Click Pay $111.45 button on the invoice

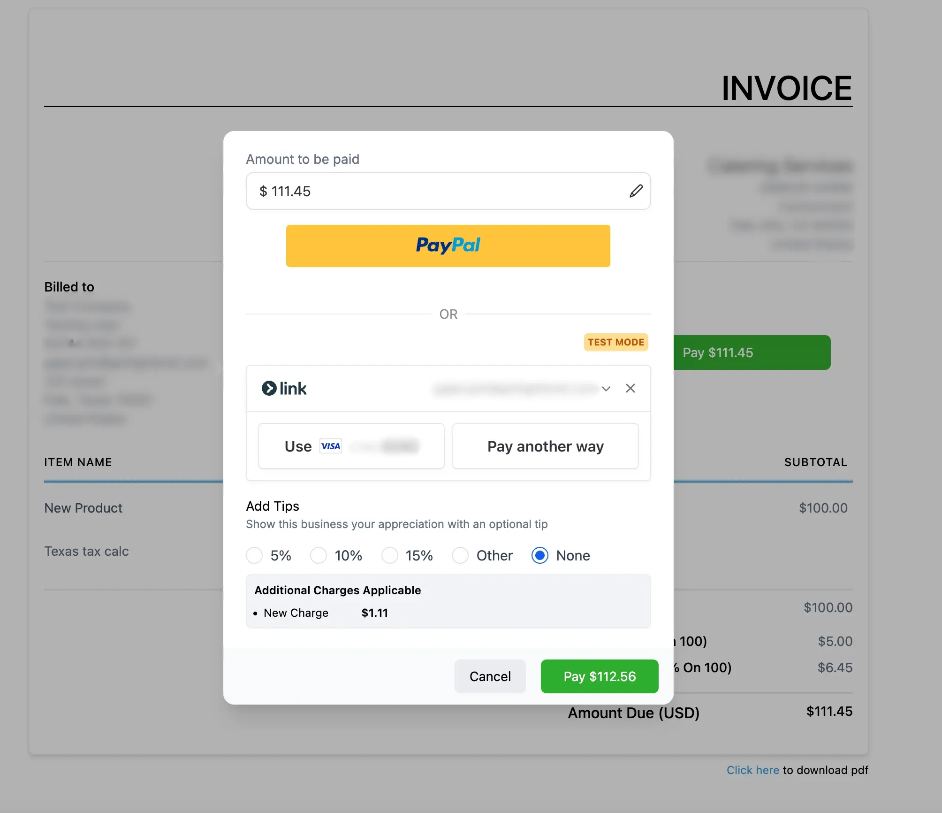tap(752, 353)
